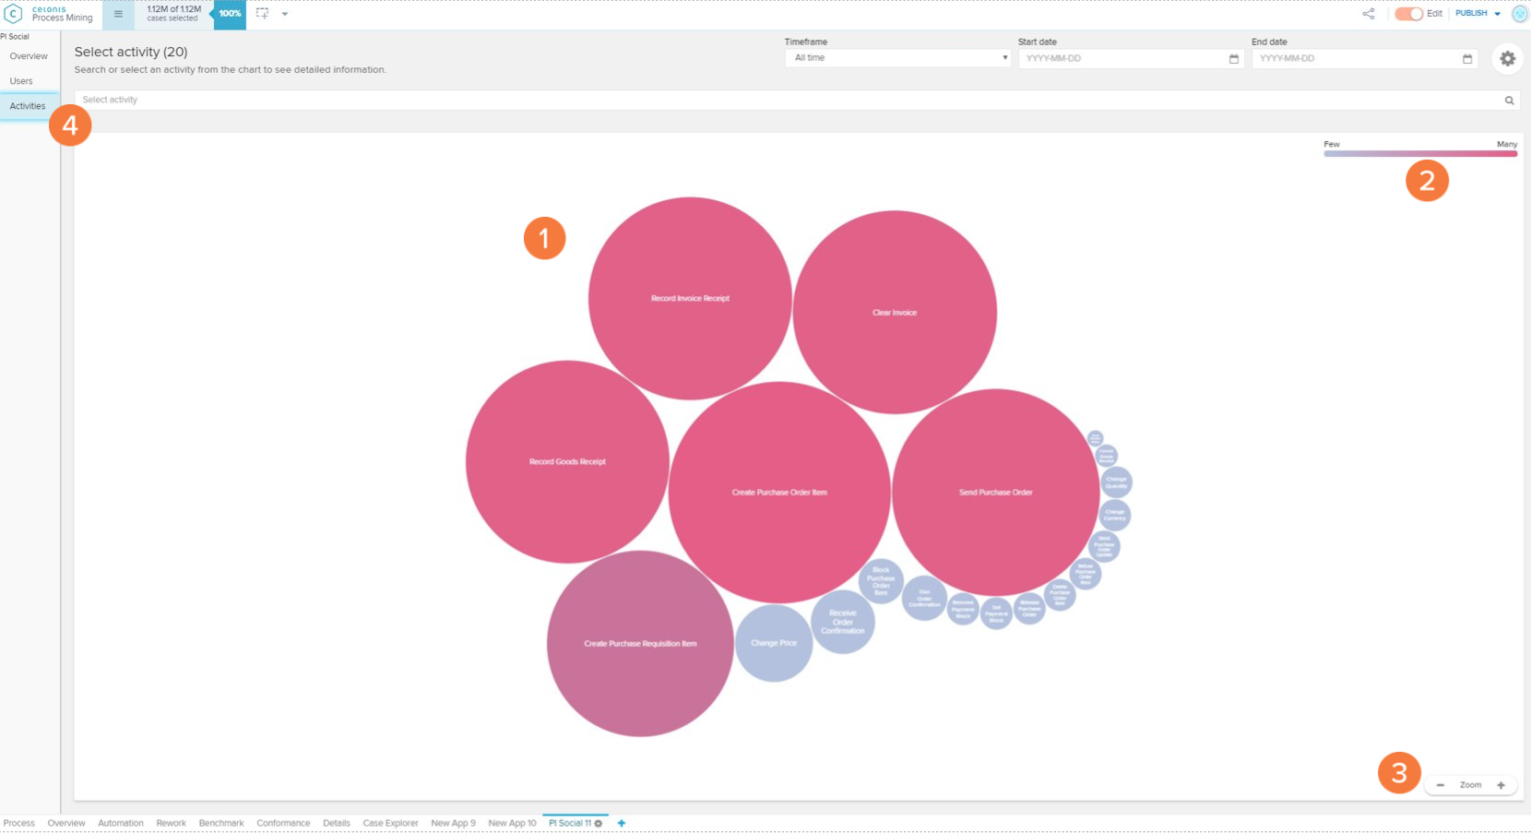The width and height of the screenshot is (1531, 833).
Task: Switch to the bottom Overview tab
Action: pyautogui.click(x=66, y=823)
